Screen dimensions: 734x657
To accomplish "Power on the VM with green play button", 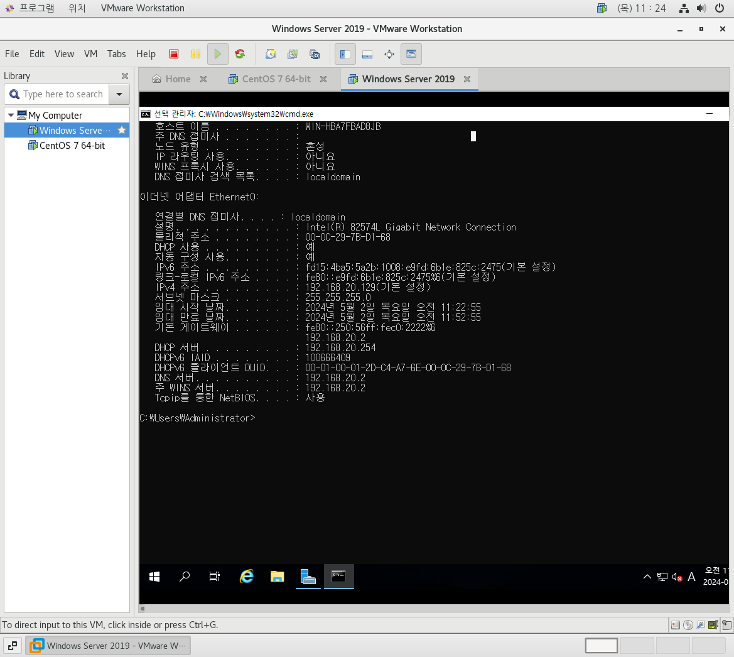I will click(218, 54).
